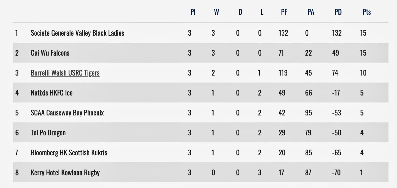Click the L losses column header

(x=262, y=12)
